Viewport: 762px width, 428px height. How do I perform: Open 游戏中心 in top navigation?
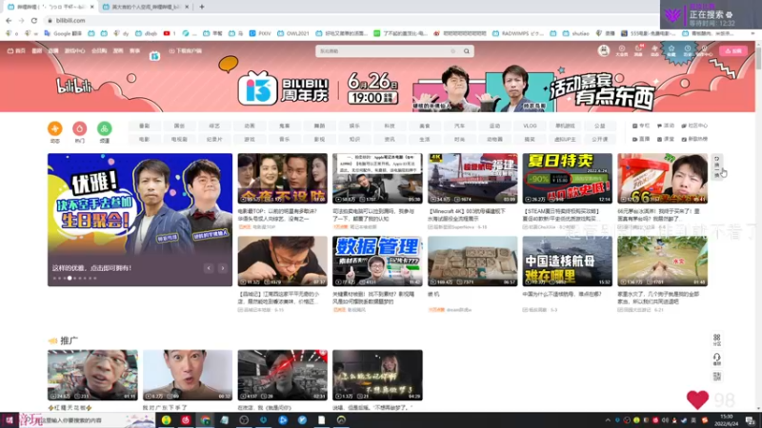pyautogui.click(x=75, y=50)
